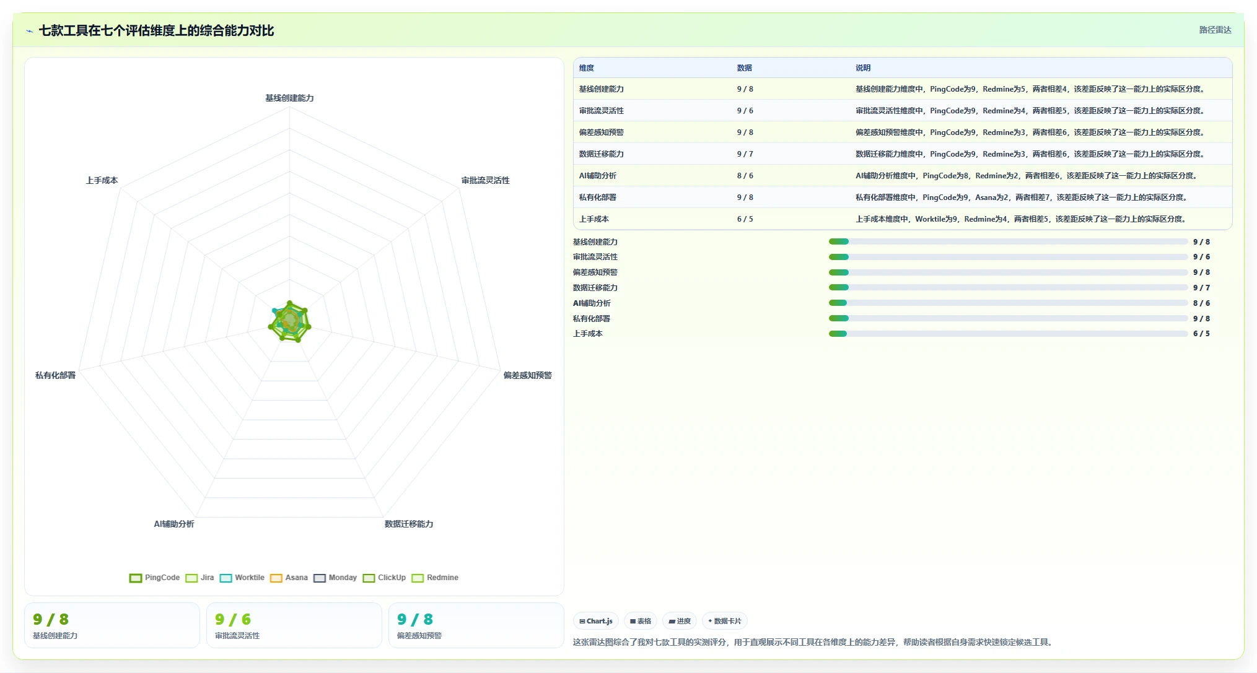Click the 私有化部署 label in progress list

click(591, 319)
